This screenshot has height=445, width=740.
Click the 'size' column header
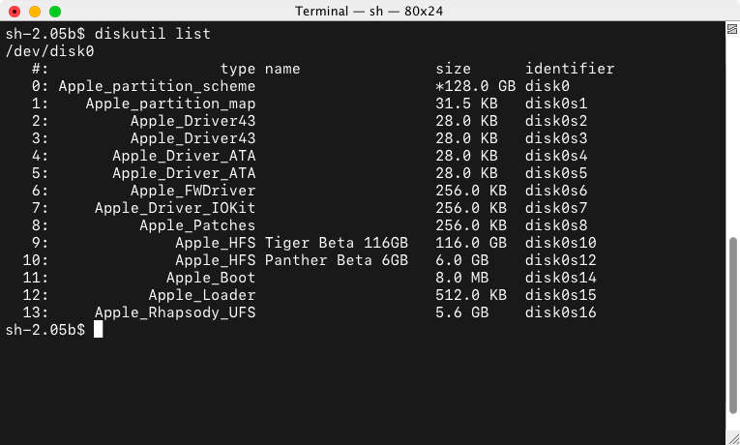coord(453,69)
